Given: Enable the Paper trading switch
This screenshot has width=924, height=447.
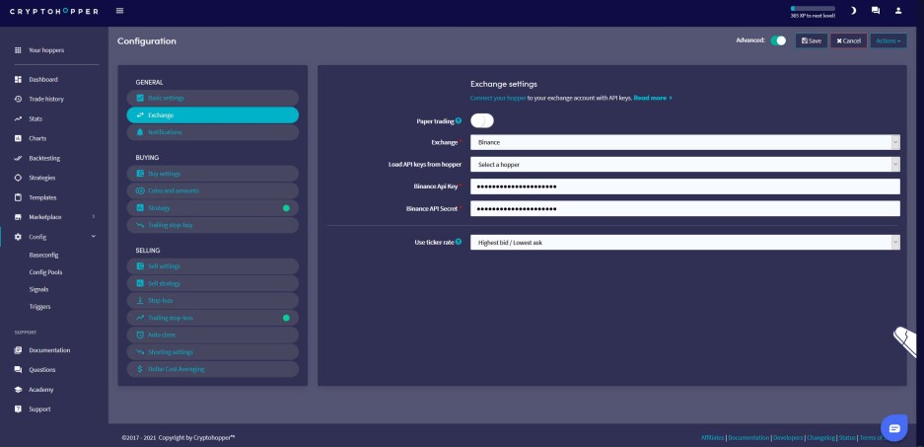Looking at the screenshot, I should (482, 121).
